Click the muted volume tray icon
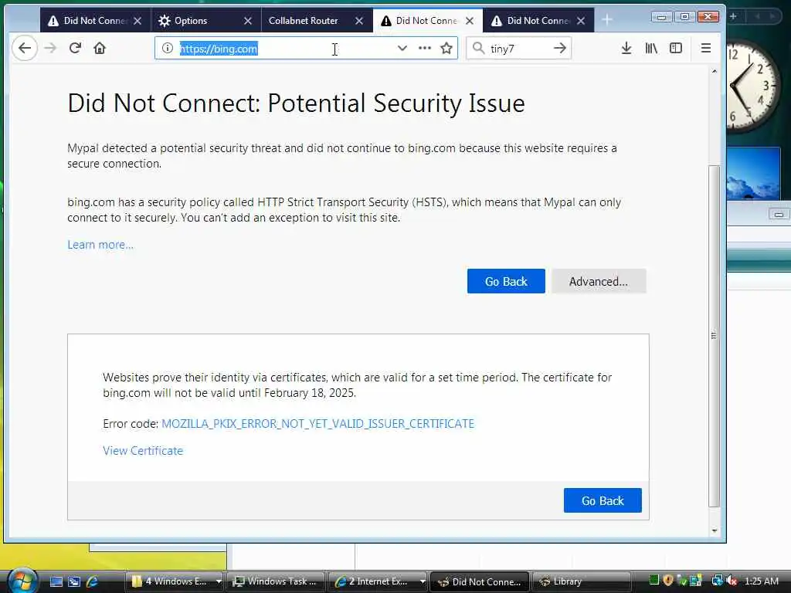The image size is (791, 593). pyautogui.click(x=732, y=581)
